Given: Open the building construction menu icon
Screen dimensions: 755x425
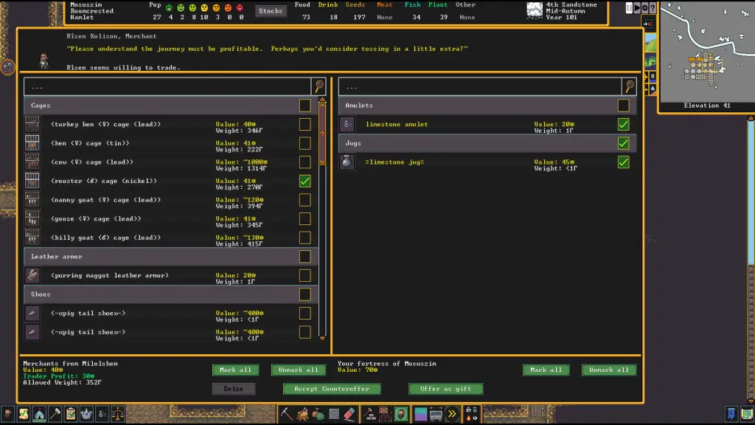Looking at the screenshot, I should [370, 414].
